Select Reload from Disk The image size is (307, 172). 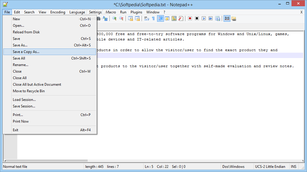pyautogui.click(x=50, y=32)
